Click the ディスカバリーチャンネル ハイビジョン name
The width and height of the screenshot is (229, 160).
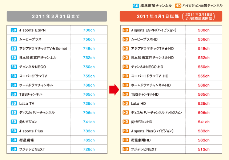[x=156, y=113]
